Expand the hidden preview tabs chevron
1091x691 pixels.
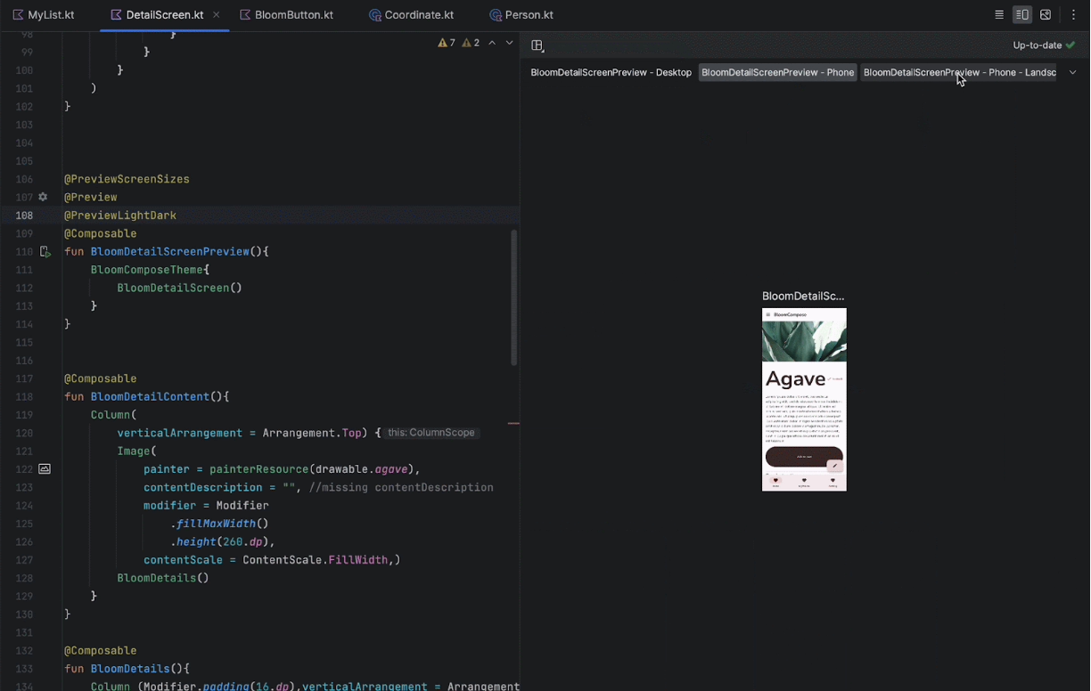pos(1072,73)
